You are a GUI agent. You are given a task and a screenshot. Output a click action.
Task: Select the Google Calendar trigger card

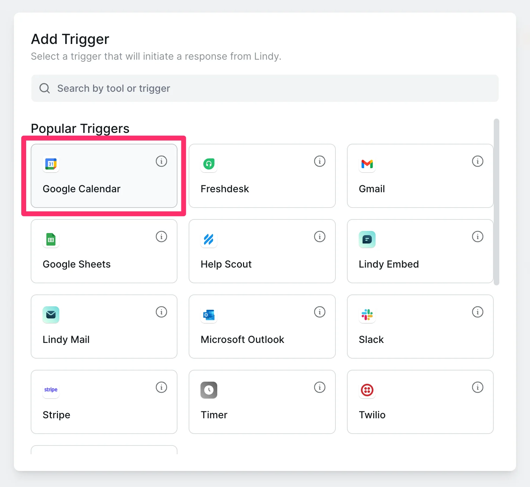click(x=104, y=176)
